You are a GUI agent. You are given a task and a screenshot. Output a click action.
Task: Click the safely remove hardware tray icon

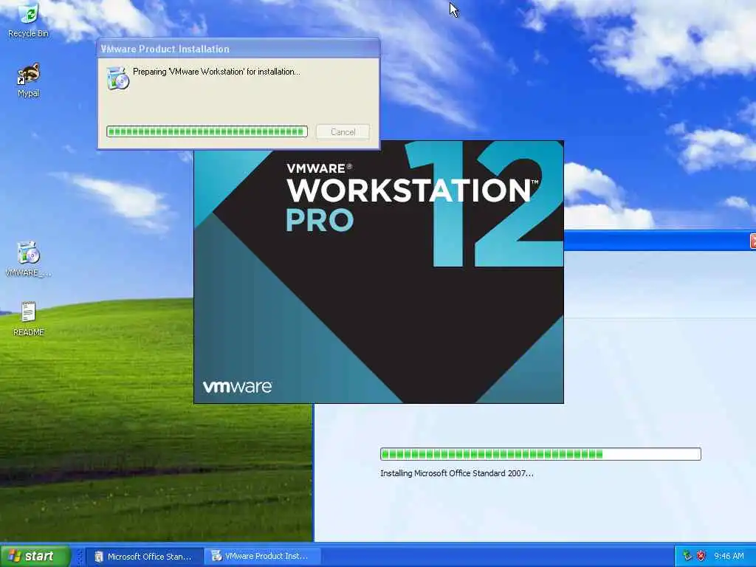(x=687, y=556)
